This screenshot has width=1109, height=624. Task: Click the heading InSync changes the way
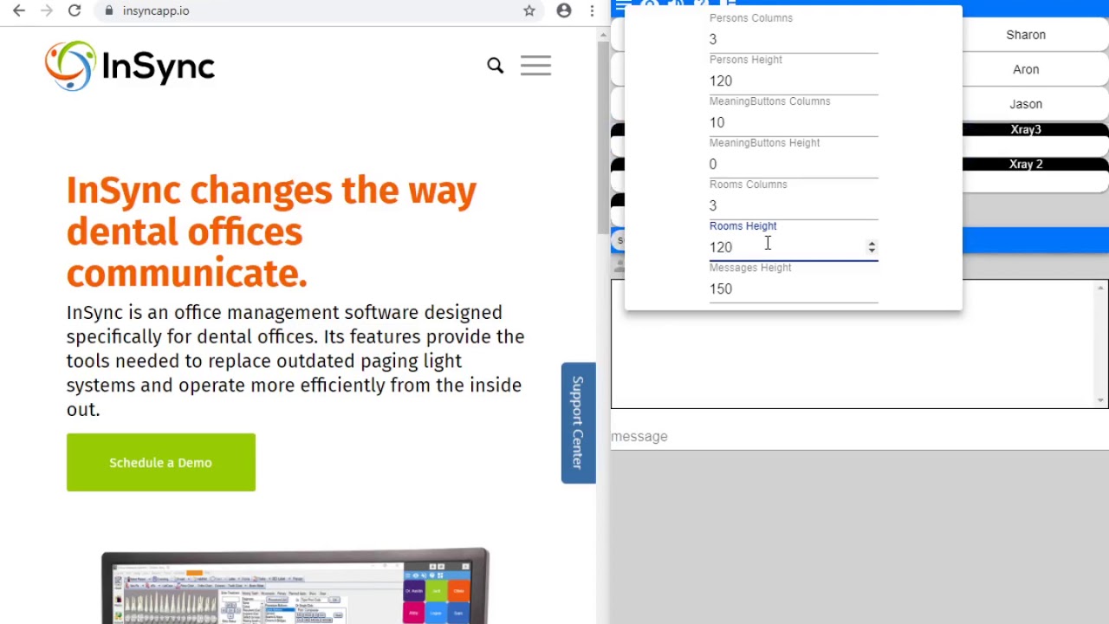click(x=271, y=190)
